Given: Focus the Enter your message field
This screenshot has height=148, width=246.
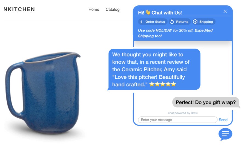Looking at the screenshot, I should tap(178, 120).
